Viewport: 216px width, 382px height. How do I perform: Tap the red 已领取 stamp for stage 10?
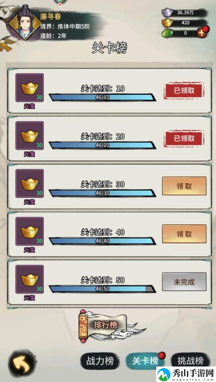tap(184, 91)
